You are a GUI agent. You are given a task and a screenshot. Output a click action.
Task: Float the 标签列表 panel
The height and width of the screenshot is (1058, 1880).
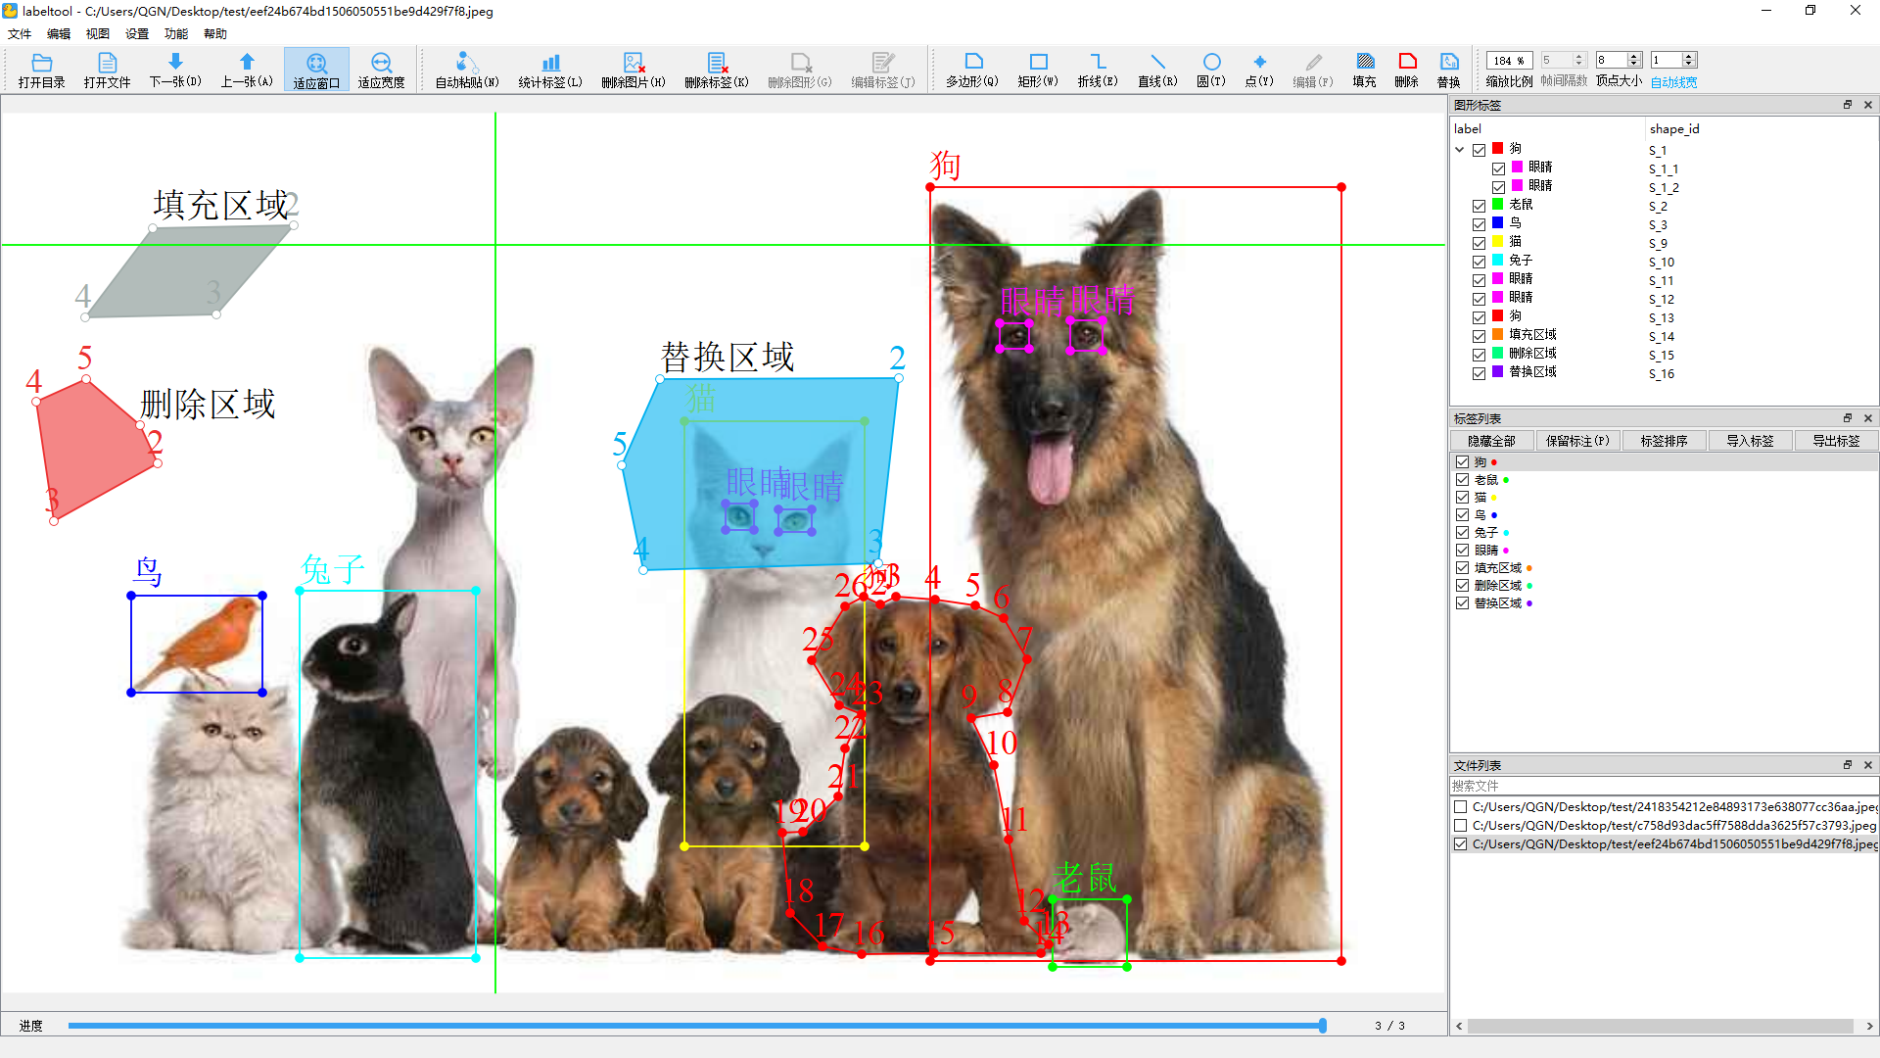(1847, 418)
